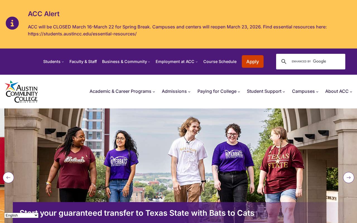Open the Faculty & Staff link
The width and height of the screenshot is (357, 223).
pos(83,62)
